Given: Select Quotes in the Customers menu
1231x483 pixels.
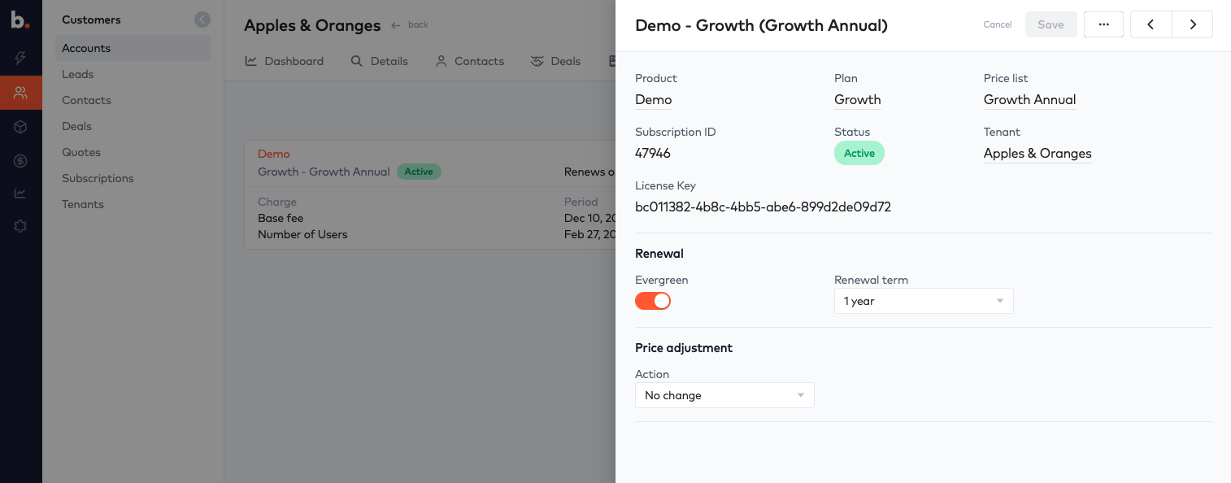Looking at the screenshot, I should [81, 152].
